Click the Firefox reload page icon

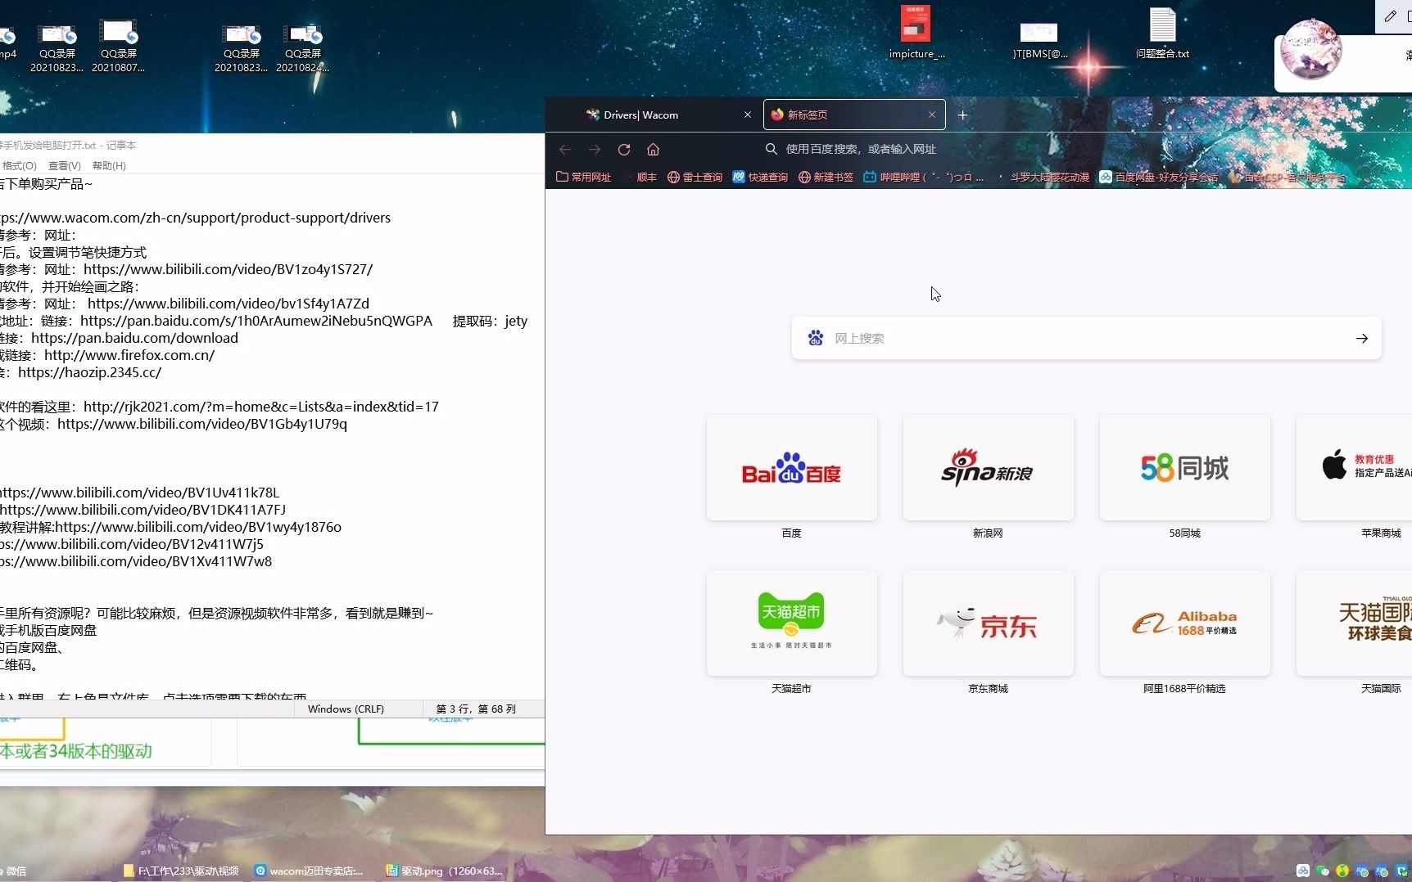click(624, 149)
